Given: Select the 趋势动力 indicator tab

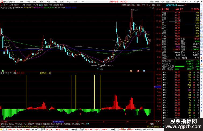Looking at the screenshot, I should pyautogui.click(x=31, y=124).
